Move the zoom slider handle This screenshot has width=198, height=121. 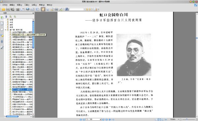(187, 119)
